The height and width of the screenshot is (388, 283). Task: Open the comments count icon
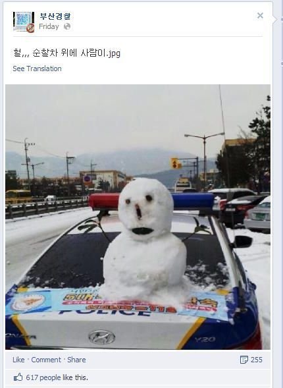coord(244,360)
